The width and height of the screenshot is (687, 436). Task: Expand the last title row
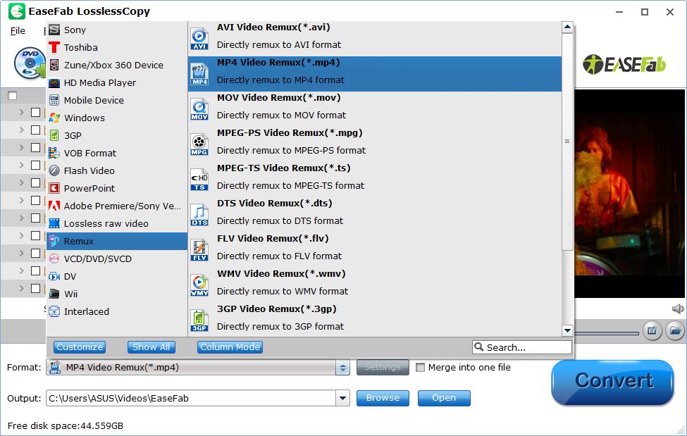point(21,288)
